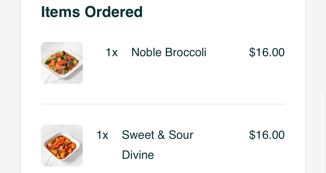Open the Sweet & Sour Divine item name
The width and height of the screenshot is (326, 173).
[157, 145]
